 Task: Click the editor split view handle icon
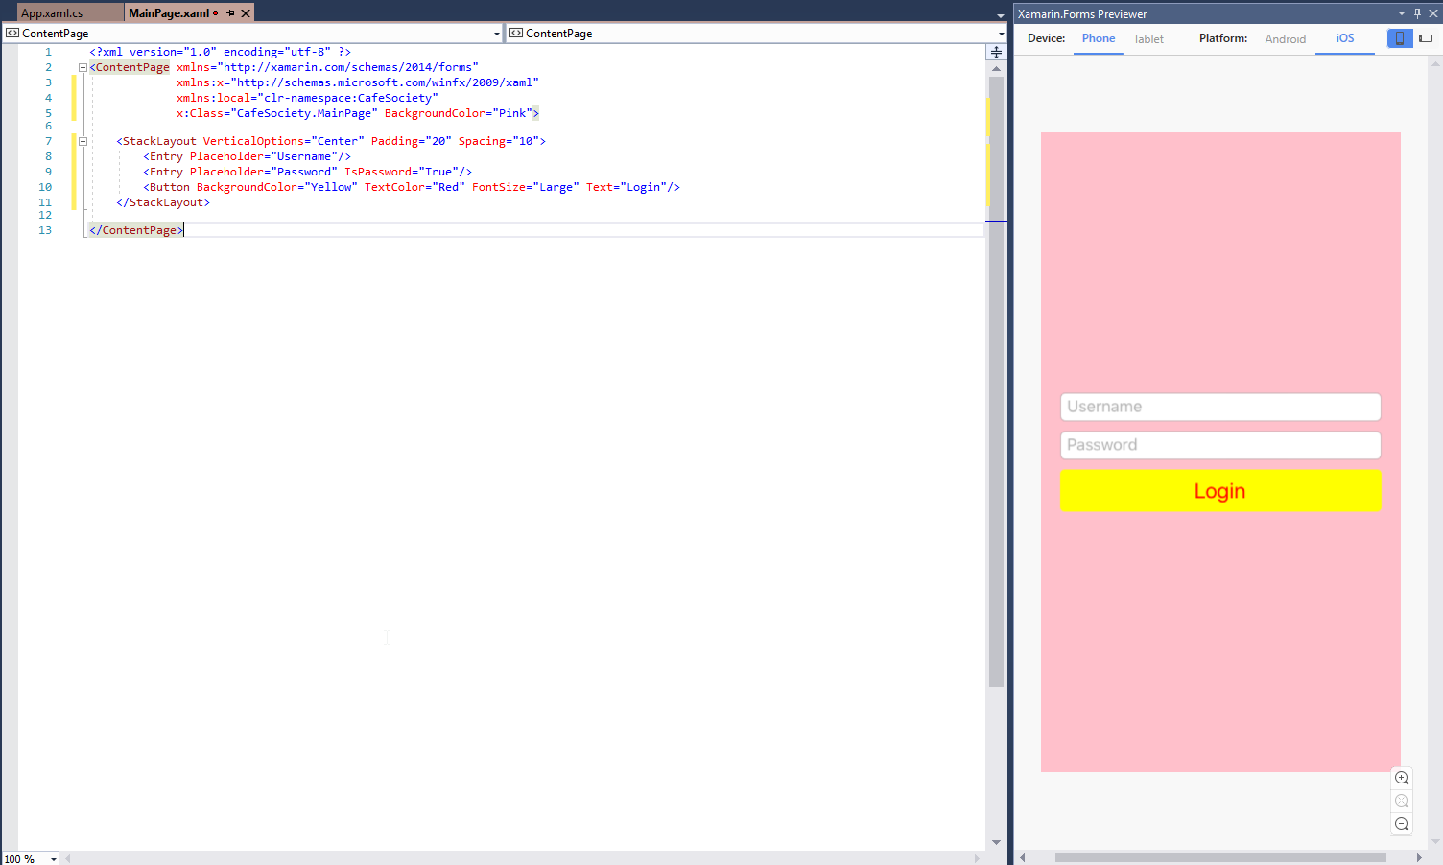996,52
